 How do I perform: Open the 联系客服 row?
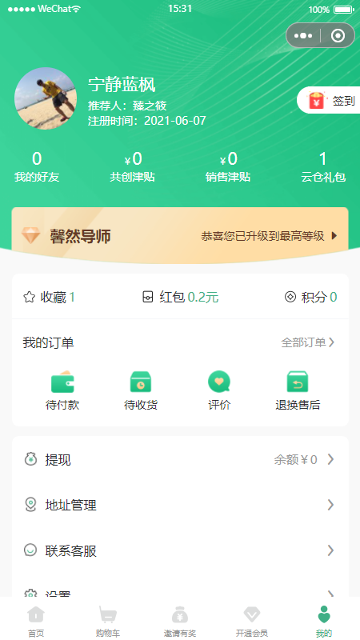(x=180, y=551)
